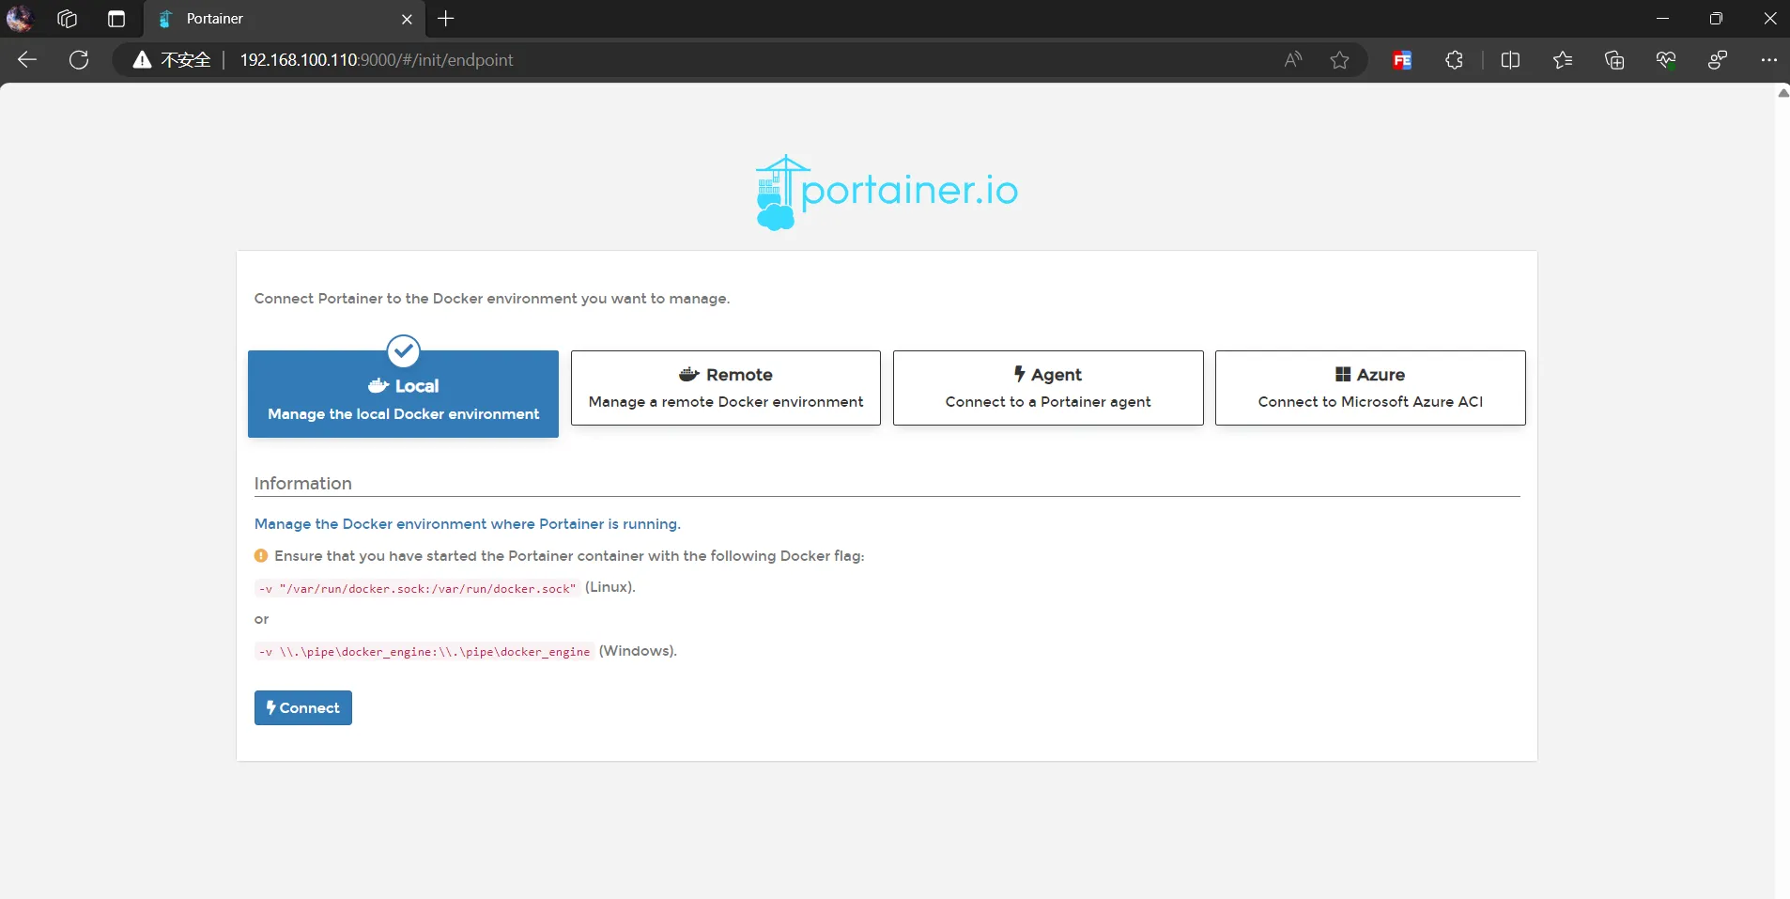Screen dimensions: 1790x899
Task: Select the Portainer browser tab
Action: click(x=284, y=19)
